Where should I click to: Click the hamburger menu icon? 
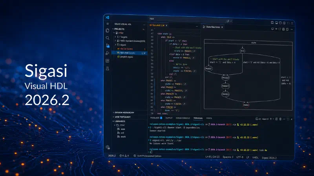point(108,24)
